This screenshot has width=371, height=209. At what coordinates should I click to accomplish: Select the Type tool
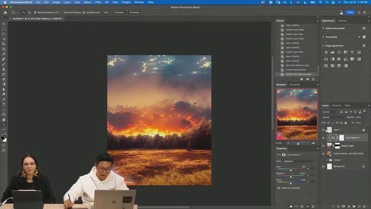pos(3,105)
